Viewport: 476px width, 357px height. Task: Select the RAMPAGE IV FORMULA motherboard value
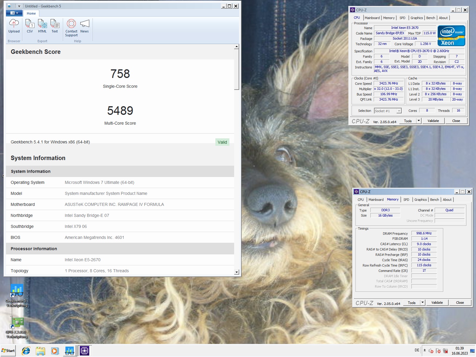tap(114, 204)
